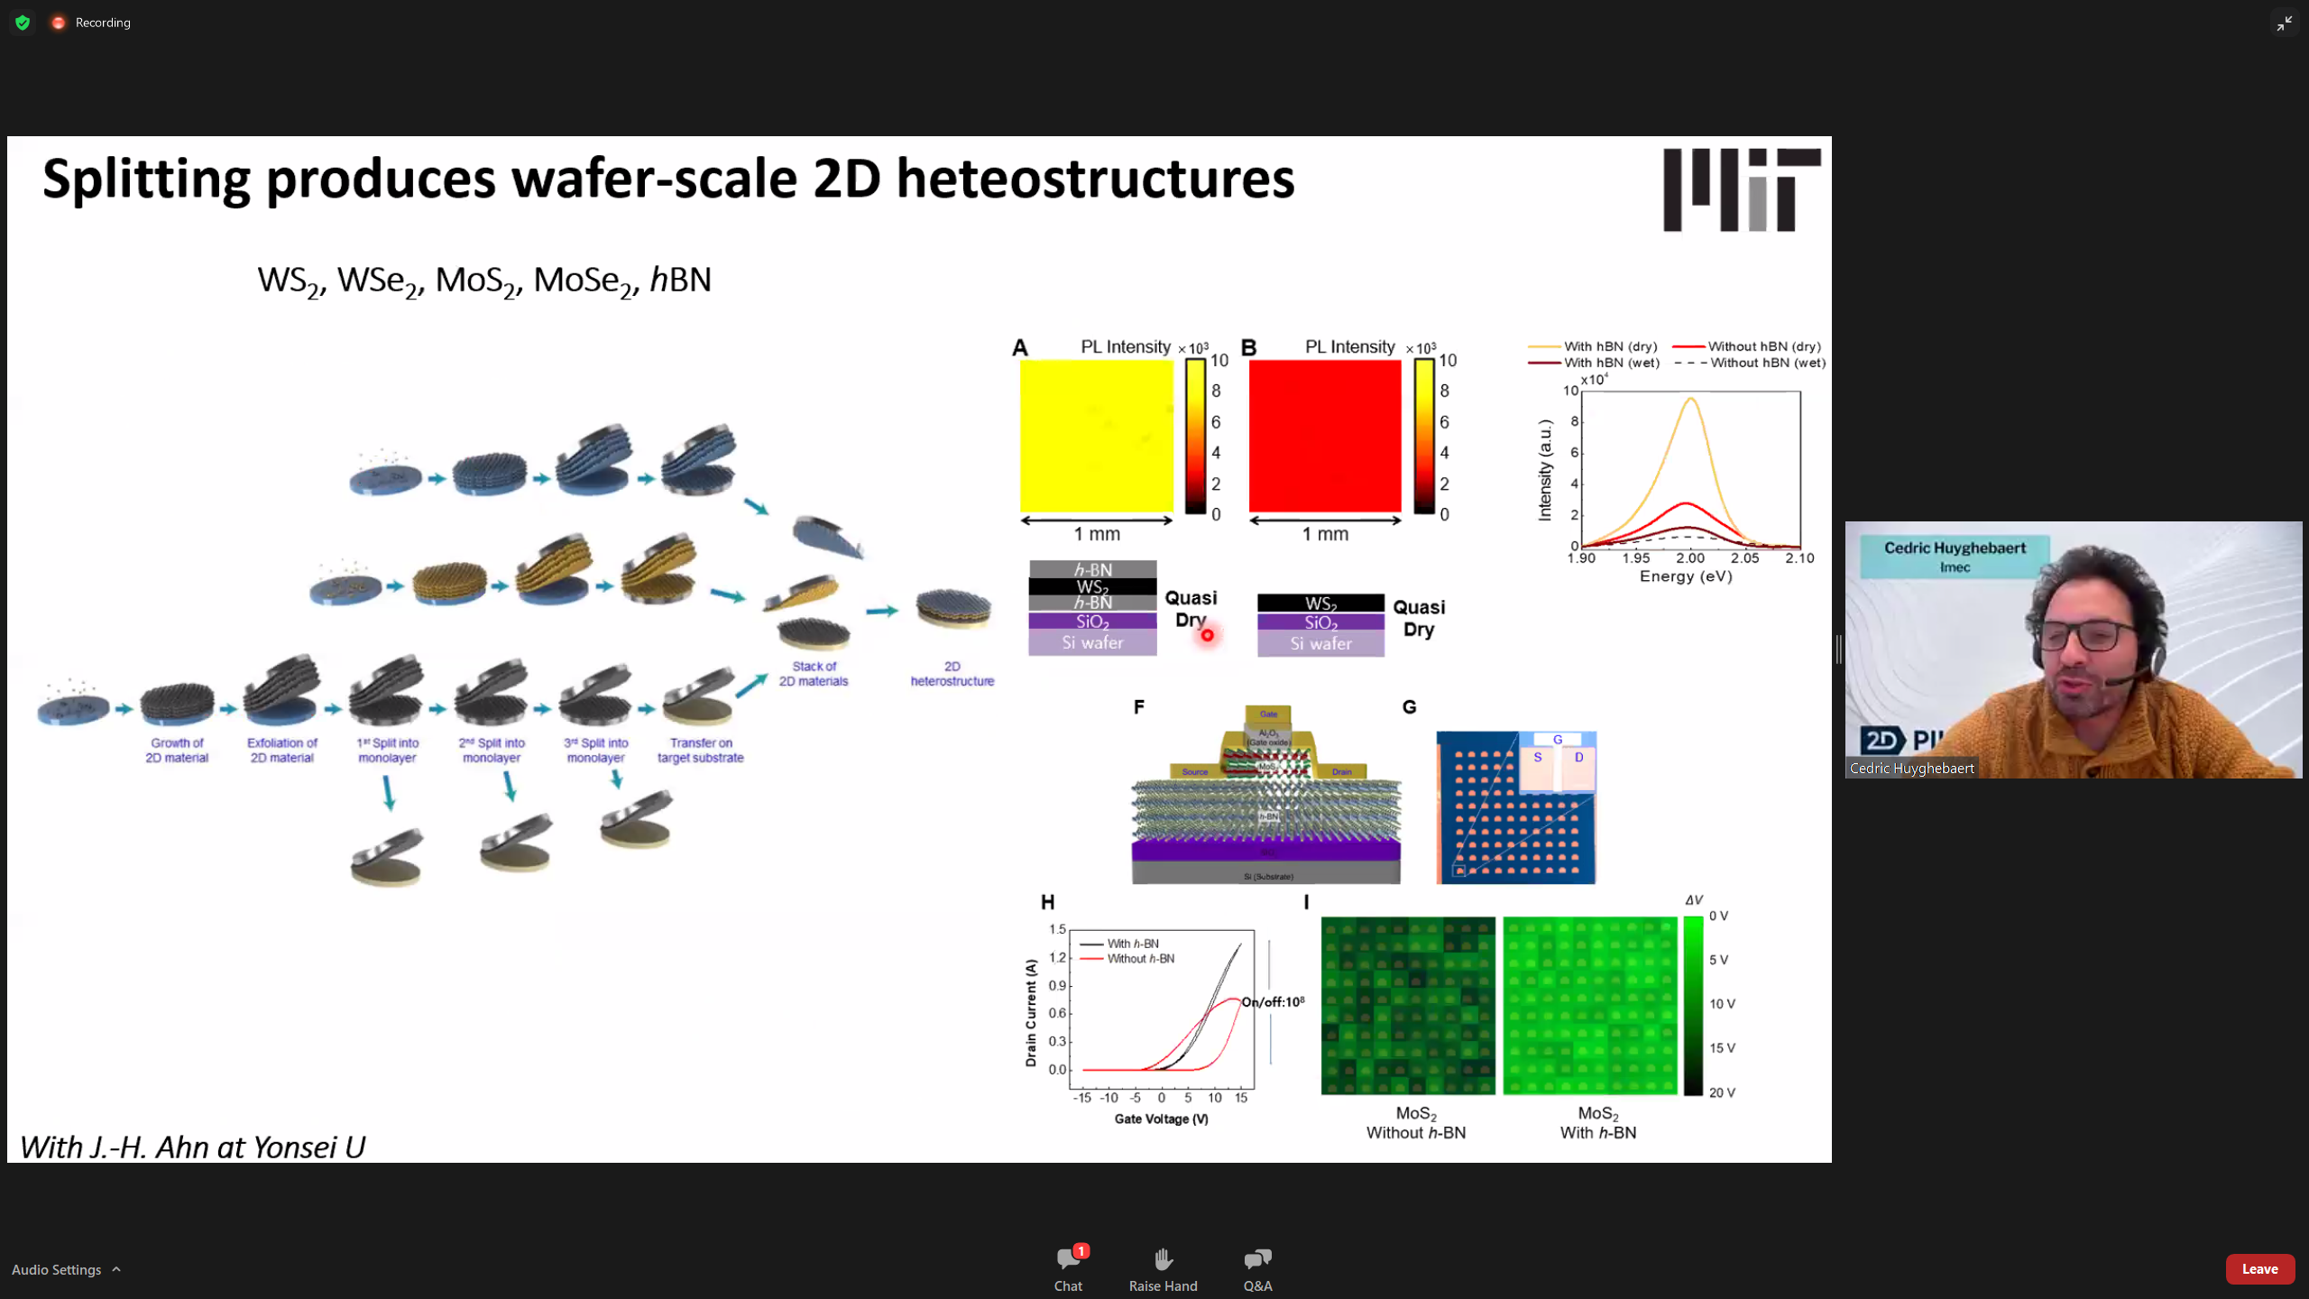
Task: Click Cedric Huyghebaert name label on video
Action: 1911,769
